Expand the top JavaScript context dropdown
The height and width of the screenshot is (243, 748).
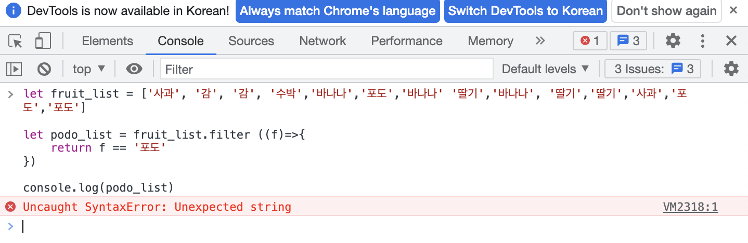[x=89, y=69]
